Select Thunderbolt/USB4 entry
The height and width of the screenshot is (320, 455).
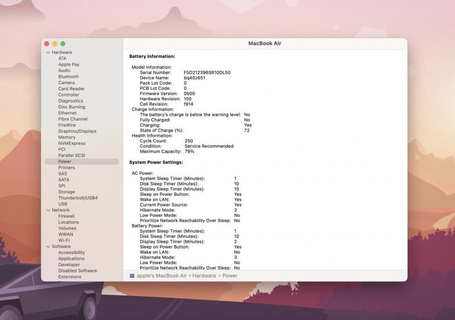tap(78, 199)
